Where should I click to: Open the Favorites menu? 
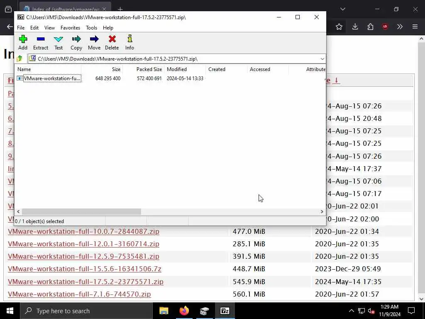click(70, 28)
